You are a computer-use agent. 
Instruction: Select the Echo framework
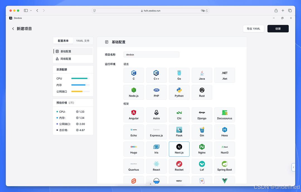tap(133, 132)
